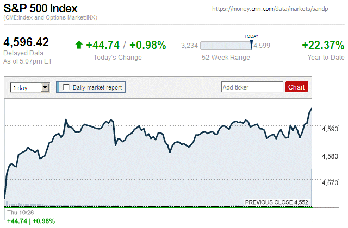Click the green up arrow icon

coord(79,45)
